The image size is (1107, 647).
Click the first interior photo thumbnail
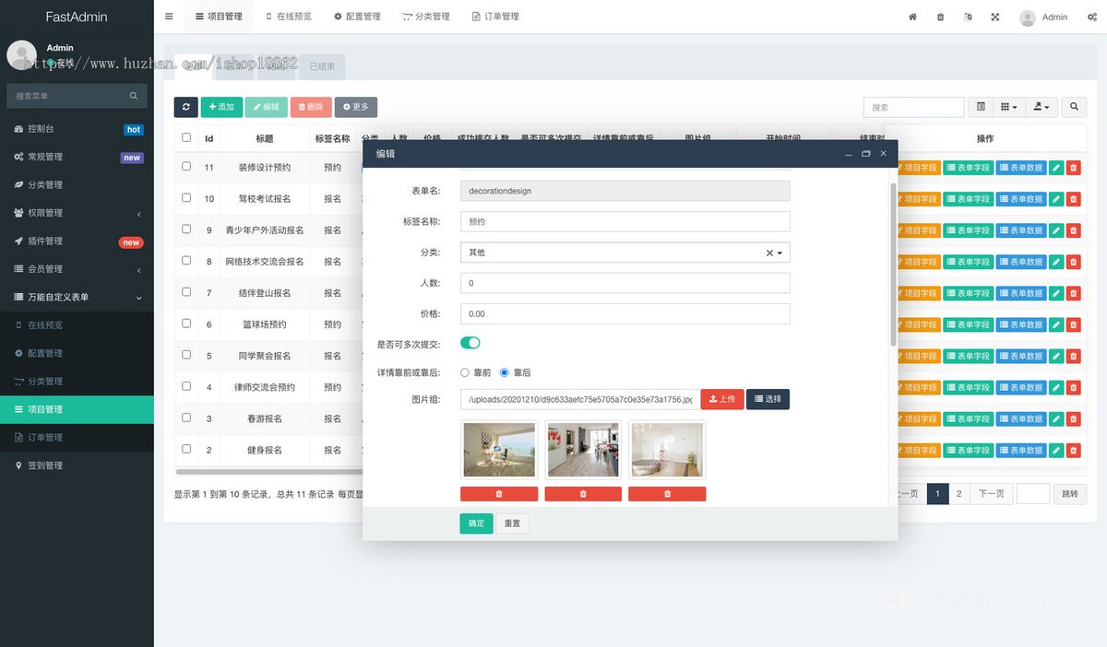click(499, 449)
